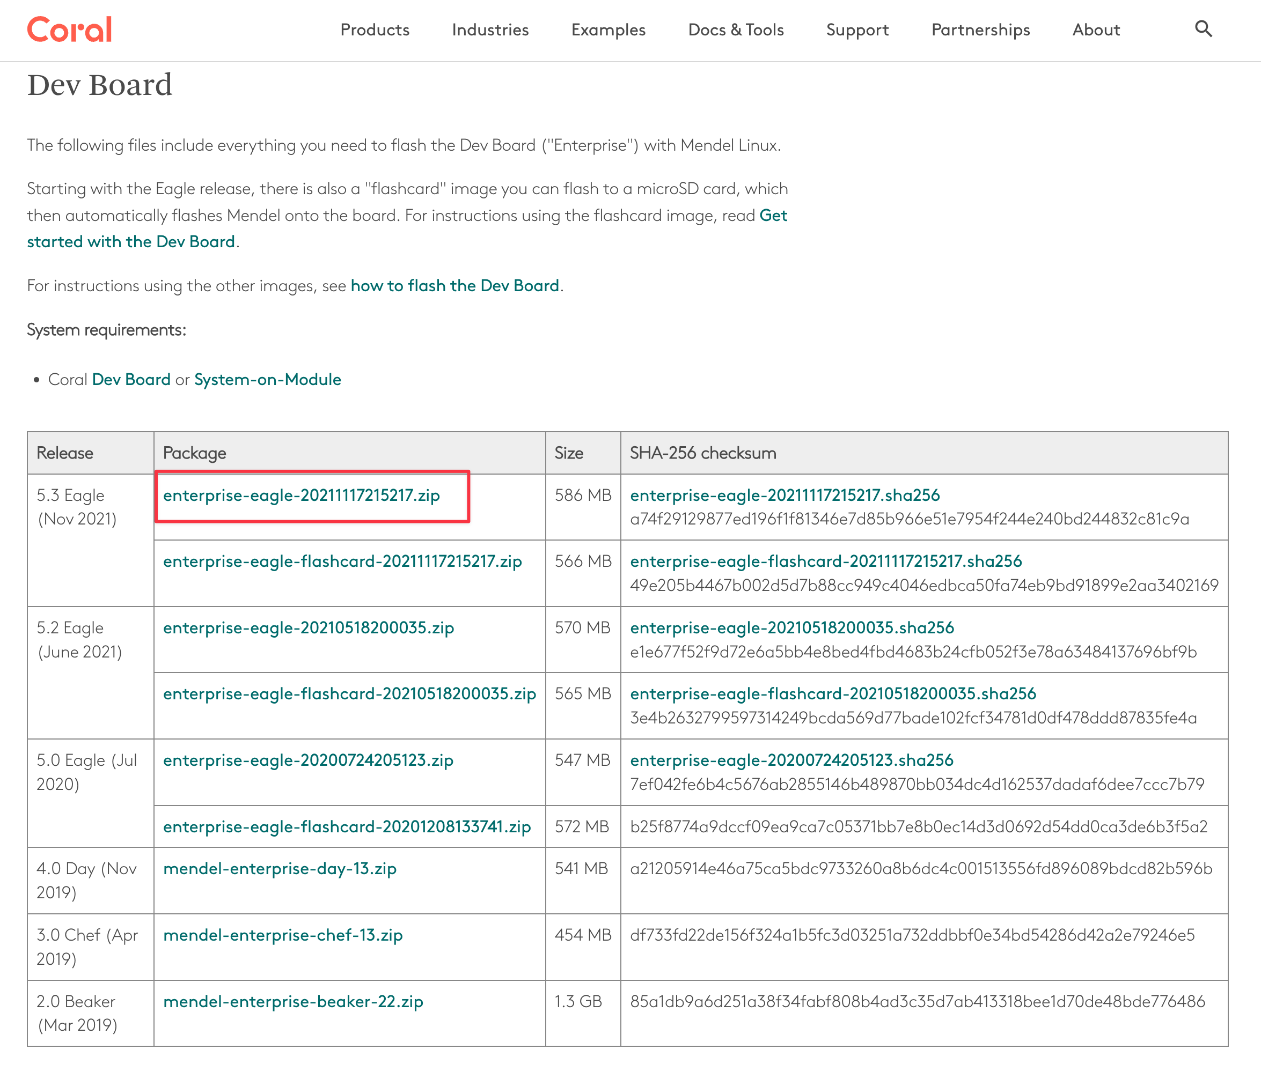Open the Examples menu
This screenshot has width=1261, height=1079.
608,30
